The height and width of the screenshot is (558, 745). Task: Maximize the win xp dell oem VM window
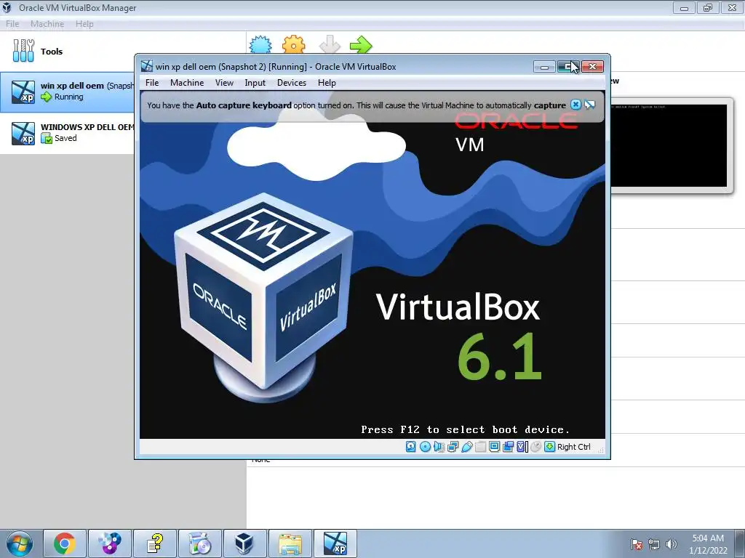pos(568,67)
